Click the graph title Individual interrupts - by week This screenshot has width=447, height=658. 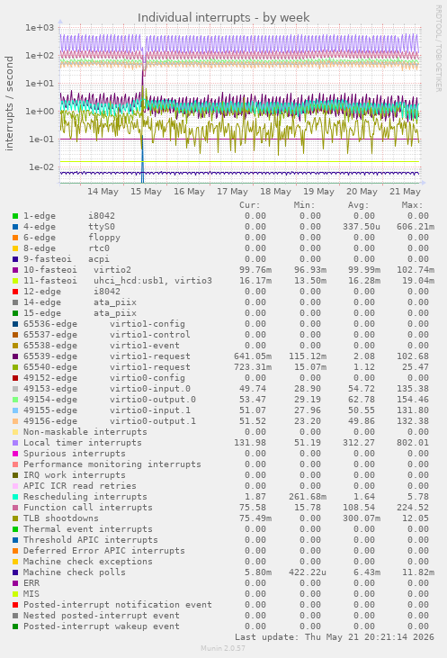pos(223,18)
